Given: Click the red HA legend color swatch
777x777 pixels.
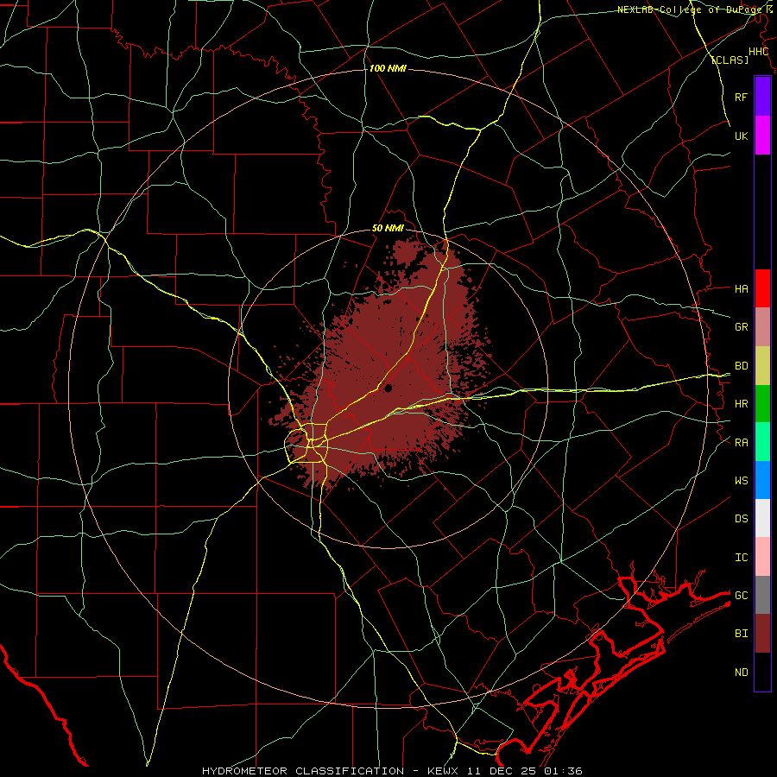Looking at the screenshot, I should pyautogui.click(x=762, y=288).
